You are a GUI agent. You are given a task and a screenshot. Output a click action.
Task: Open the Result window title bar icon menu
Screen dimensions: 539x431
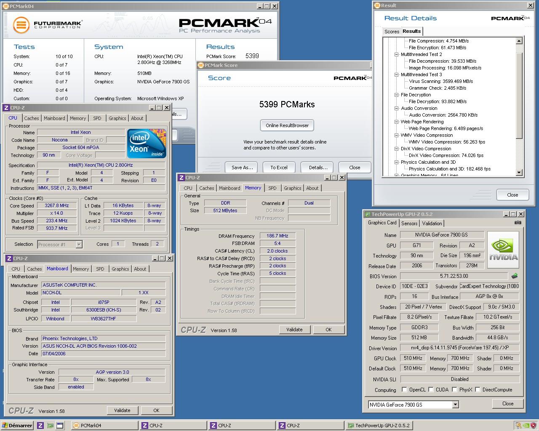click(377, 5)
